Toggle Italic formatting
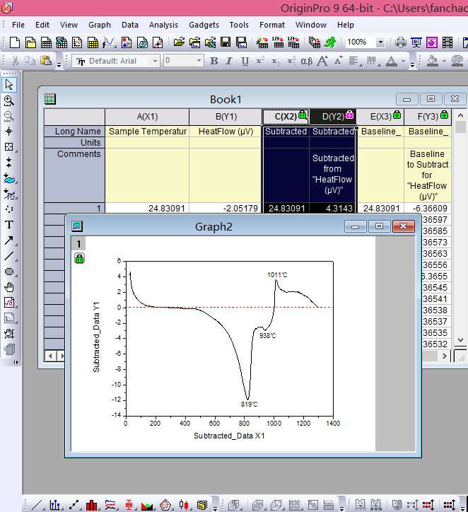Image resolution: width=468 pixels, height=512 pixels. point(229,61)
